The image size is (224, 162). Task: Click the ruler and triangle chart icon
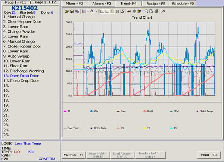122,11
